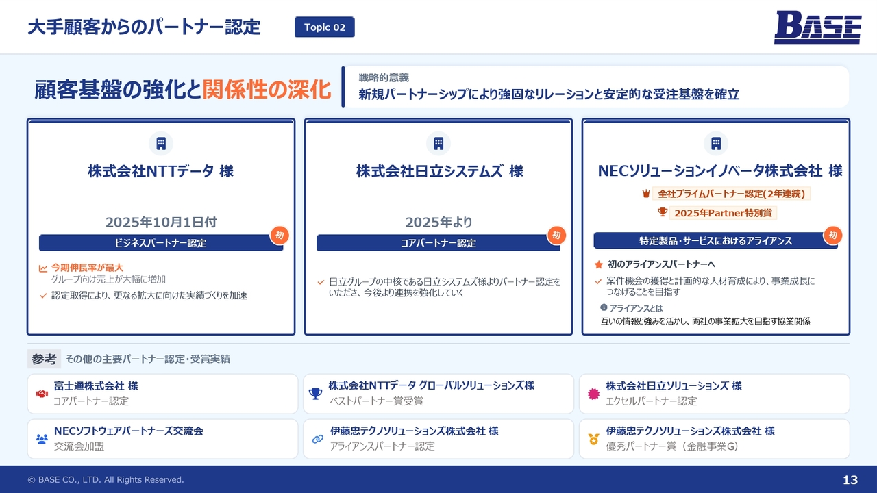Viewport: 877px width, 493px height.
Task: Click the star icon beside 初のアライアンスパートナーへ
Action: pos(598,264)
